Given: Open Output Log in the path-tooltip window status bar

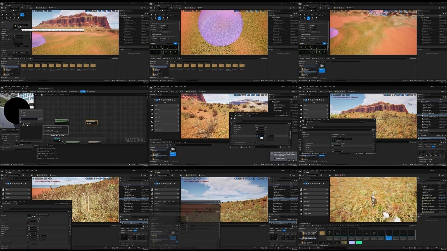Looking at the screenshot, I should [x=14, y=81].
